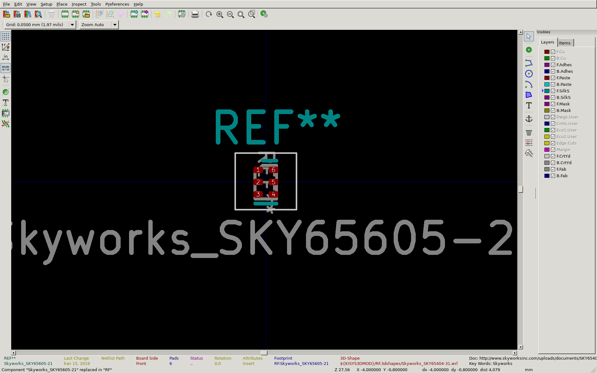597x373 pixels.
Task: Open the Preferences menu
Action: 117,4
